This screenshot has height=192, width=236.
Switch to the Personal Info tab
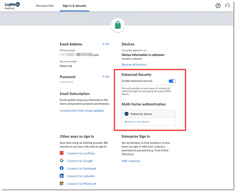point(45,6)
